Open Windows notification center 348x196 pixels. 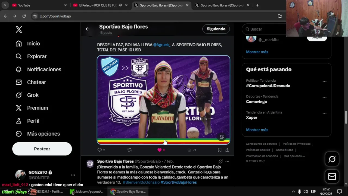pos(339,192)
